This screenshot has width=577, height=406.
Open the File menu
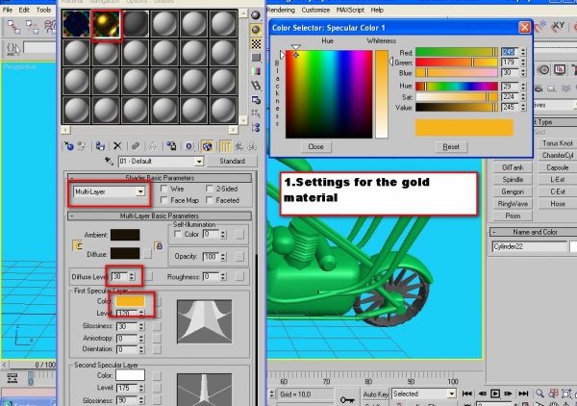coord(8,10)
